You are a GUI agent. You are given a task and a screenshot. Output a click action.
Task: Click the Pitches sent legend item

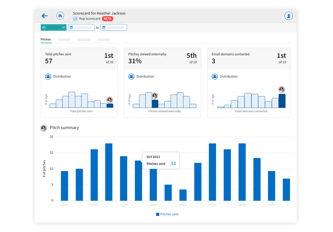point(167,214)
